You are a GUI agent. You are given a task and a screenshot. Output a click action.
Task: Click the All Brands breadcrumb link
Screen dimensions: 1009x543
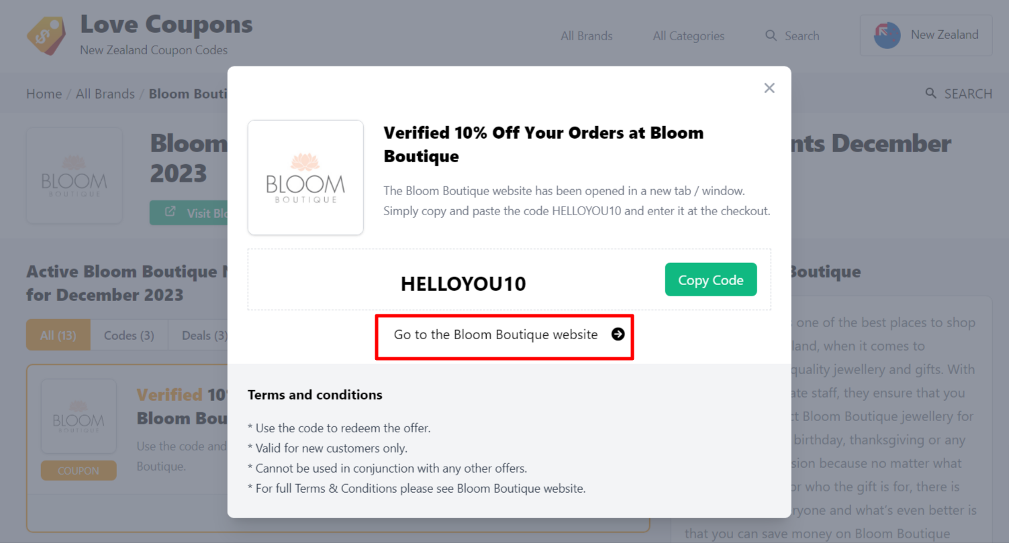[105, 93]
